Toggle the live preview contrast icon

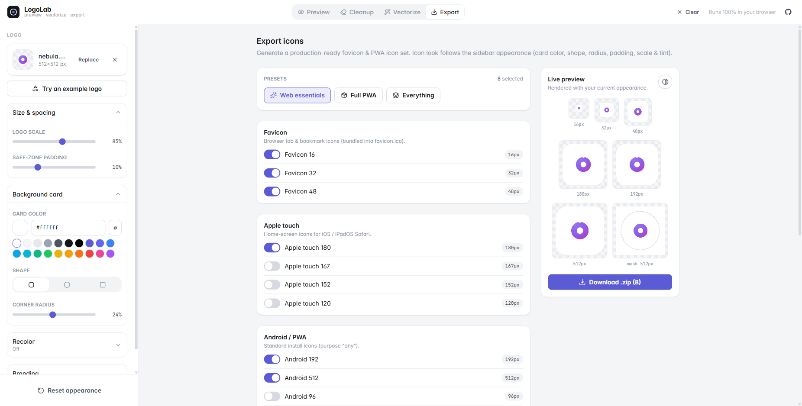[665, 82]
